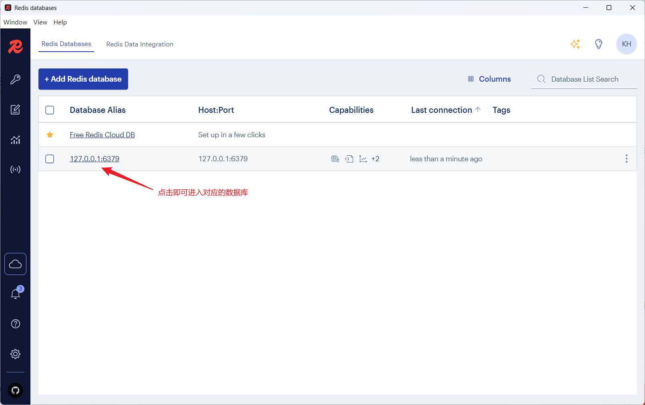Open the Help menu

(60, 22)
